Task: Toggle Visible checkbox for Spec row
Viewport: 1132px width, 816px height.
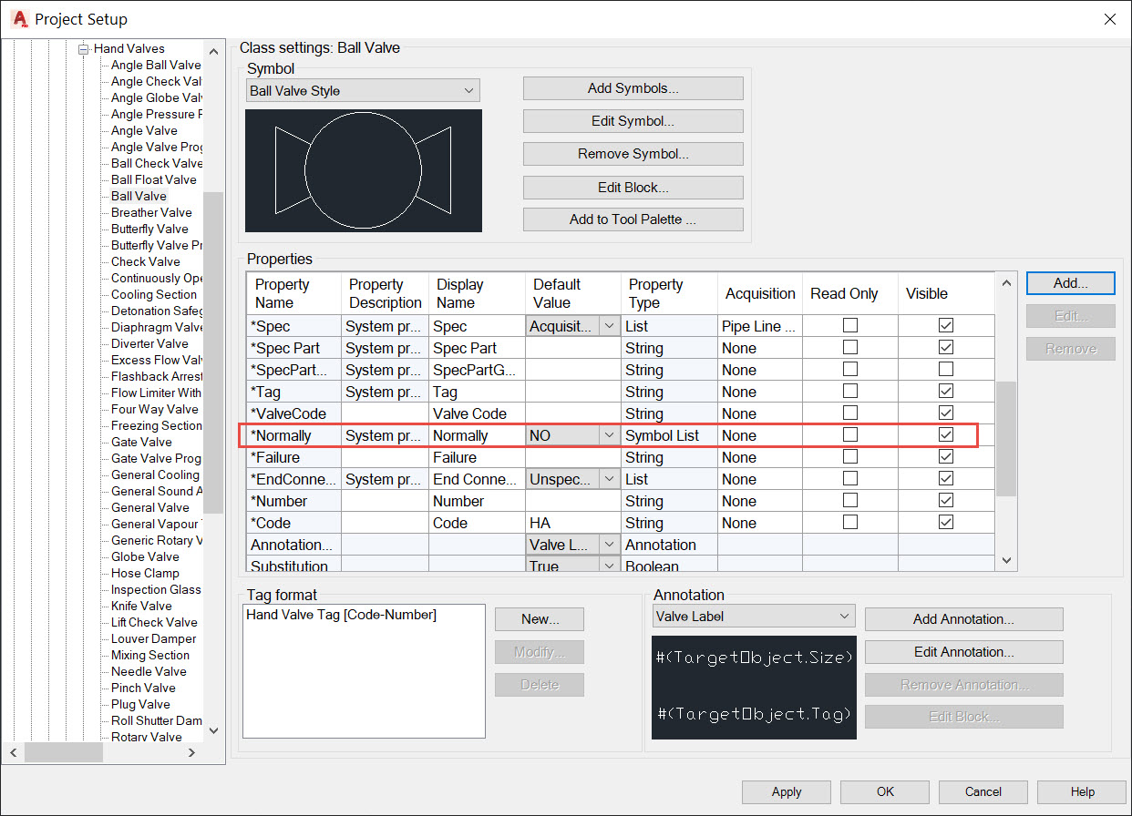Action: [x=946, y=325]
